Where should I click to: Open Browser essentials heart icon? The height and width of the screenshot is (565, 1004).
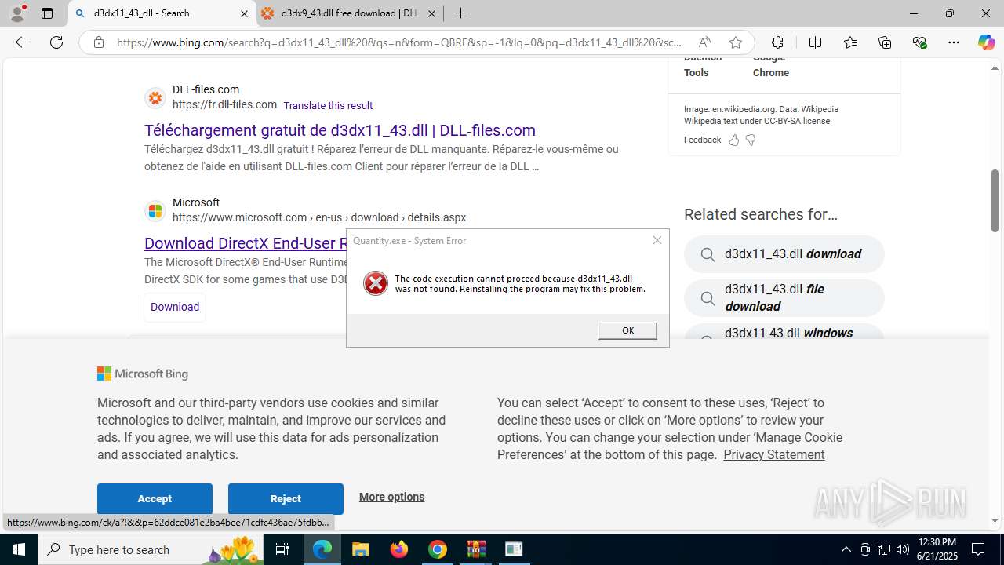[919, 42]
